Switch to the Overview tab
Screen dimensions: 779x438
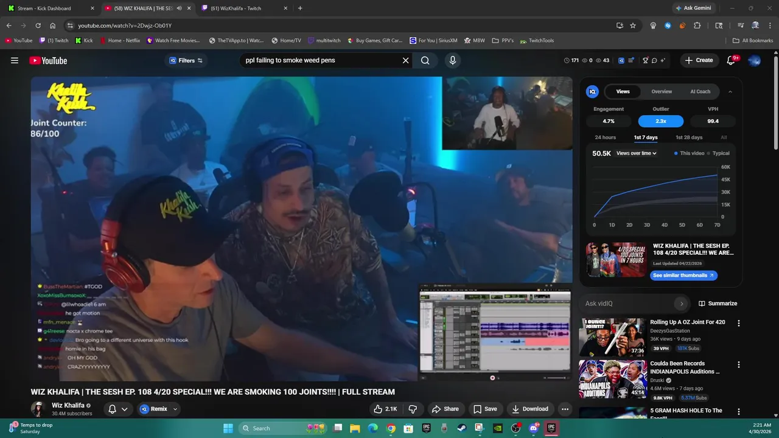(662, 91)
